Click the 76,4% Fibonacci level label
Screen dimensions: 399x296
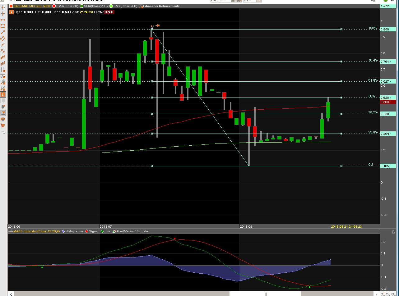373,60
